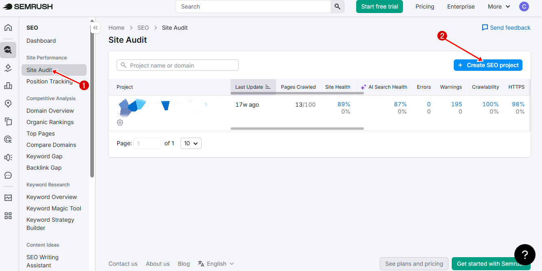Open the bar chart icon in left rail

(x=8, y=85)
